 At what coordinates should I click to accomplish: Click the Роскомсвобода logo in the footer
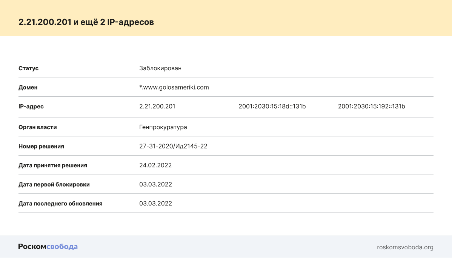(x=48, y=247)
